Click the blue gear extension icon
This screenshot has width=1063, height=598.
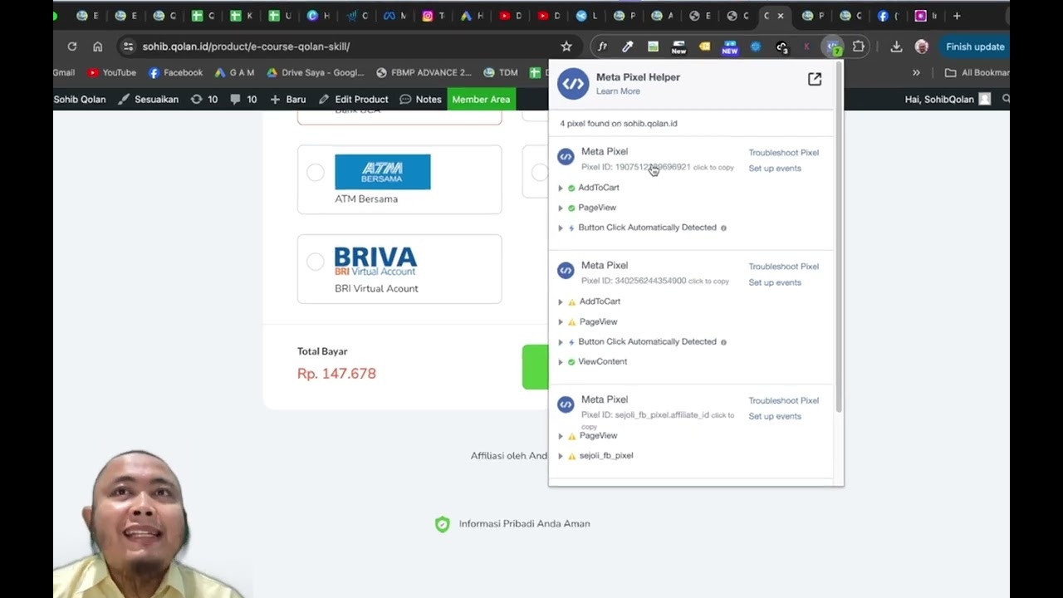pyautogui.click(x=756, y=47)
